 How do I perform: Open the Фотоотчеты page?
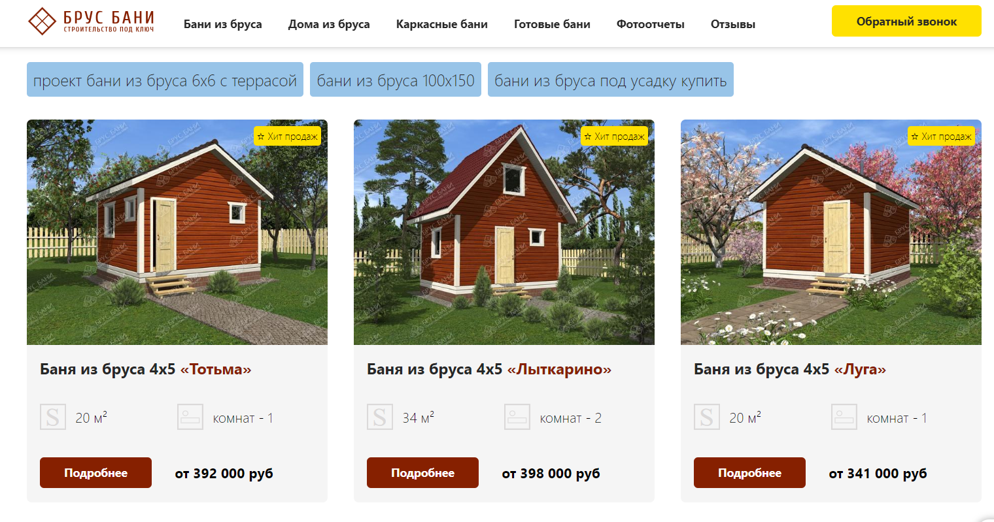tap(651, 24)
